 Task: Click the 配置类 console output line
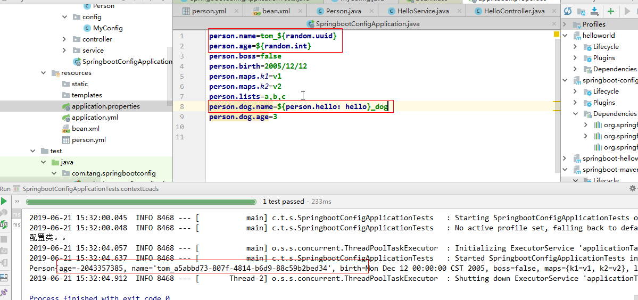[x=47, y=238]
